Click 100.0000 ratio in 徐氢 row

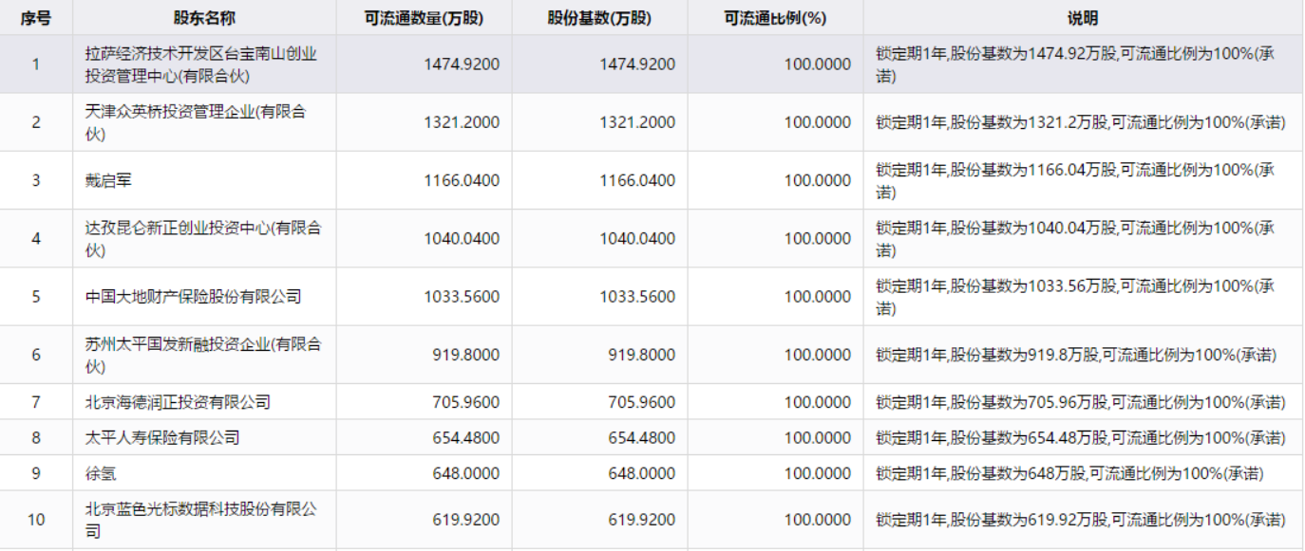click(x=818, y=473)
